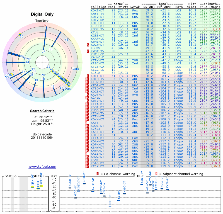Select KHOG-DT callsign in the station table
The height and width of the screenshot is (214, 223).
[98, 157]
